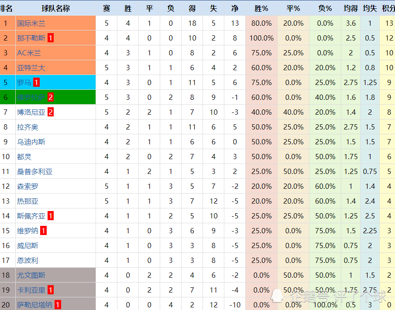Screen dimensions: 395x310
Task: Click the 净 goal difference header
Action: (235, 9)
